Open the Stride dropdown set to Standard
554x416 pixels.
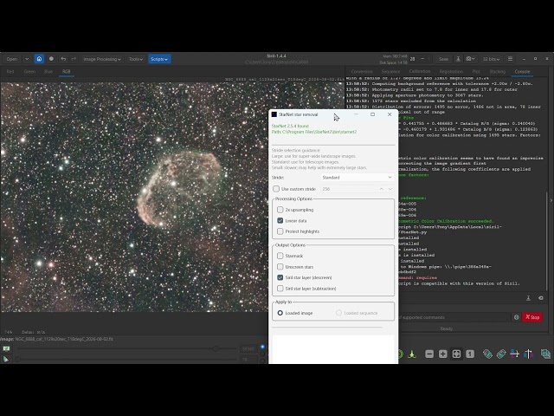click(x=358, y=178)
